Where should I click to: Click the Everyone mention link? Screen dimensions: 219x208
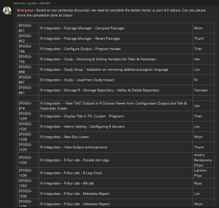tap(25, 10)
